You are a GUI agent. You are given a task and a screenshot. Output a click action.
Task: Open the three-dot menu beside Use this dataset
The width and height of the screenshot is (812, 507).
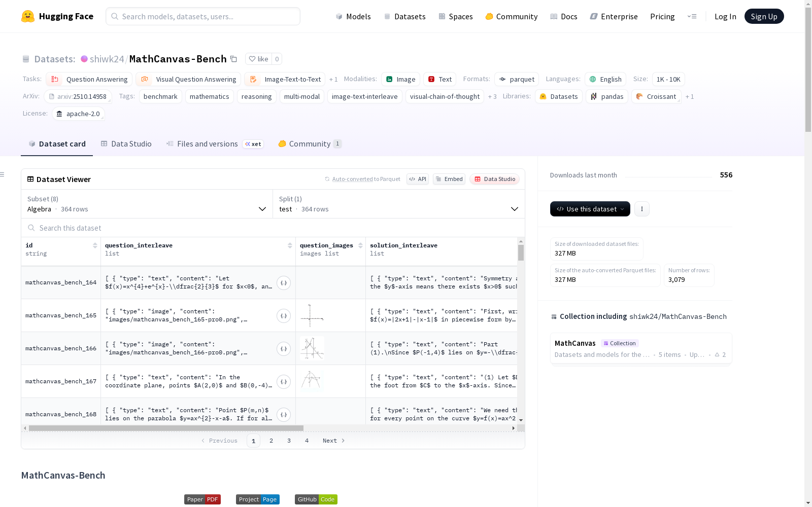642,209
